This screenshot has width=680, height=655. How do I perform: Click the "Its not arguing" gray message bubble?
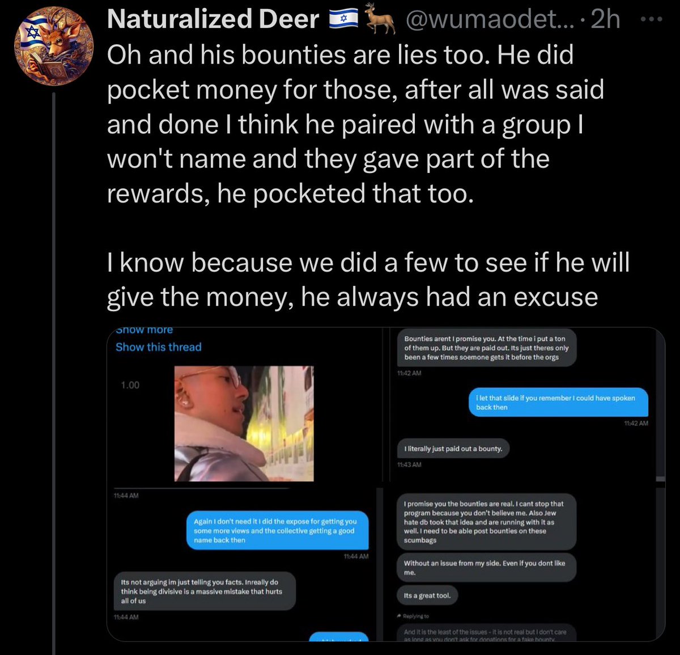pos(203,591)
